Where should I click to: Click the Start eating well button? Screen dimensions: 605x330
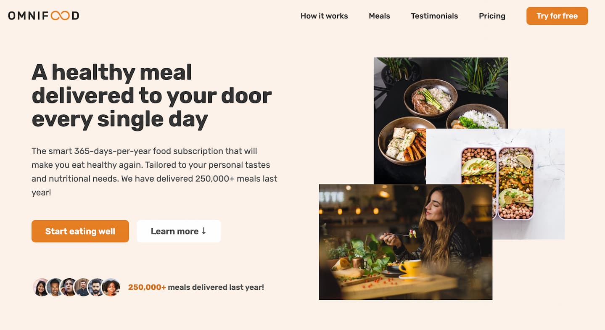(x=80, y=231)
